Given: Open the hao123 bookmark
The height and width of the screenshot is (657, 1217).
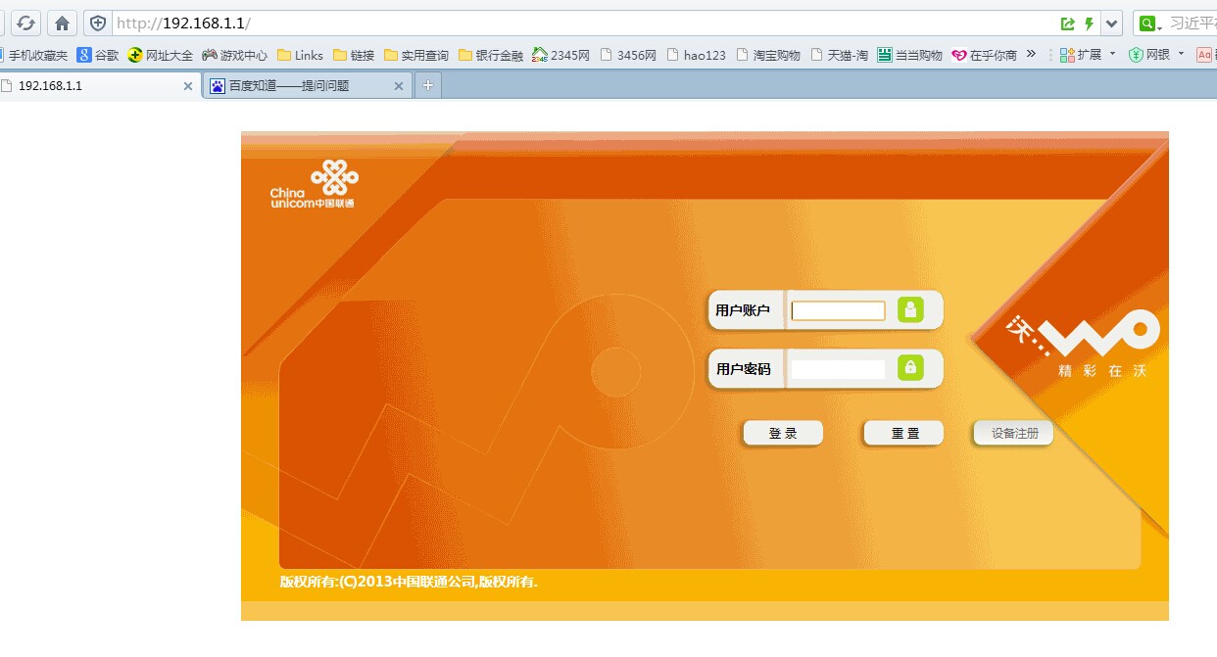Looking at the screenshot, I should click(x=697, y=55).
